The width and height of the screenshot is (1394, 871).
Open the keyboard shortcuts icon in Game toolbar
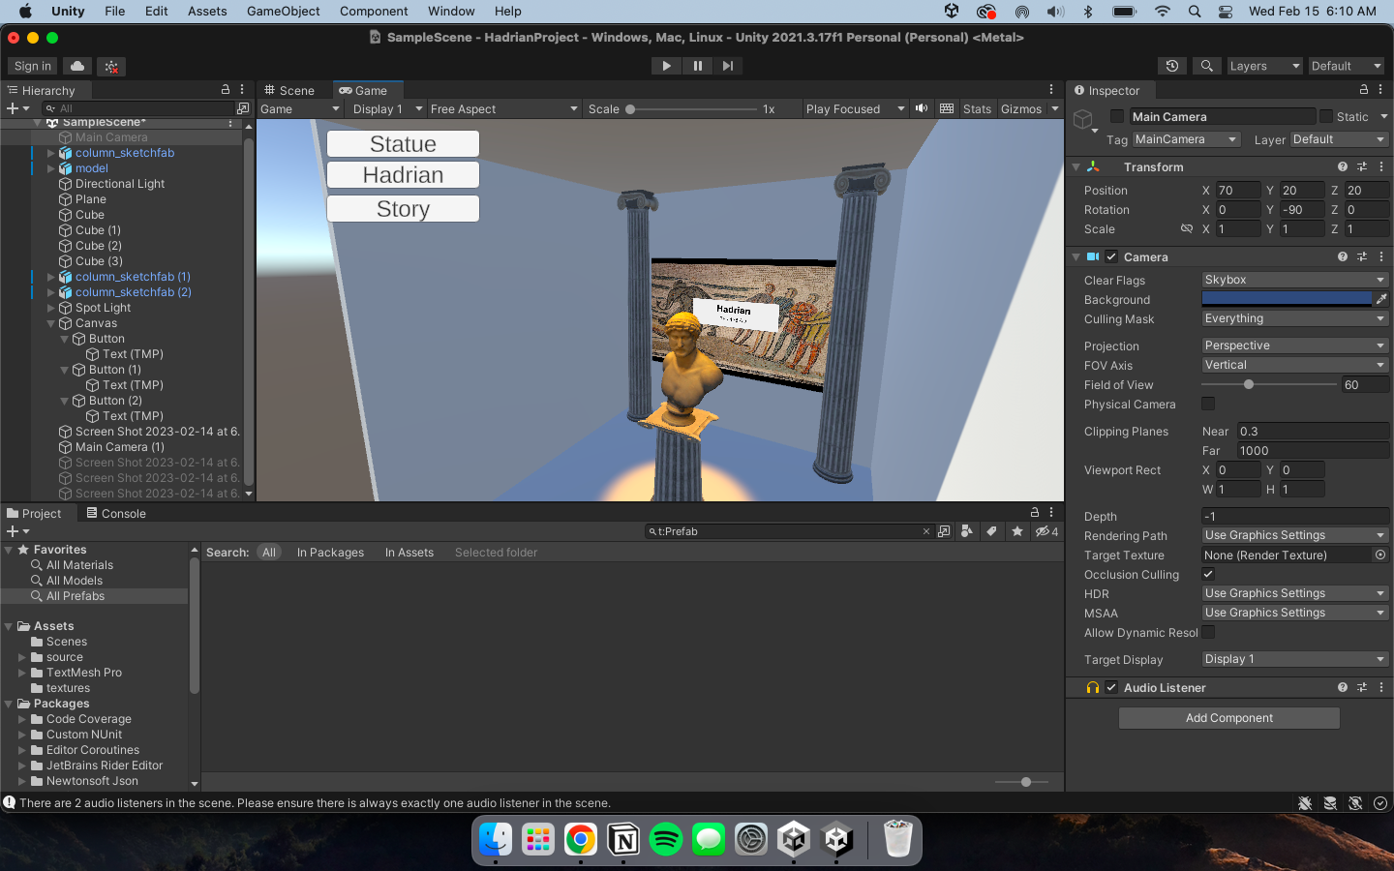[x=947, y=108]
